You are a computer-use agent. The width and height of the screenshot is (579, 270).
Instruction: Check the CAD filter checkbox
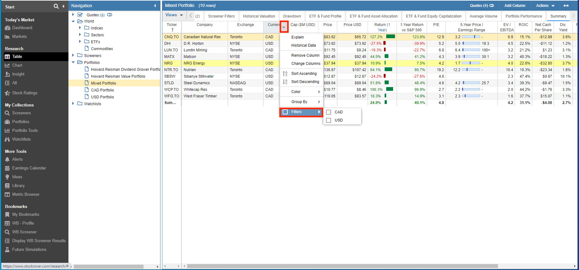[328, 112]
